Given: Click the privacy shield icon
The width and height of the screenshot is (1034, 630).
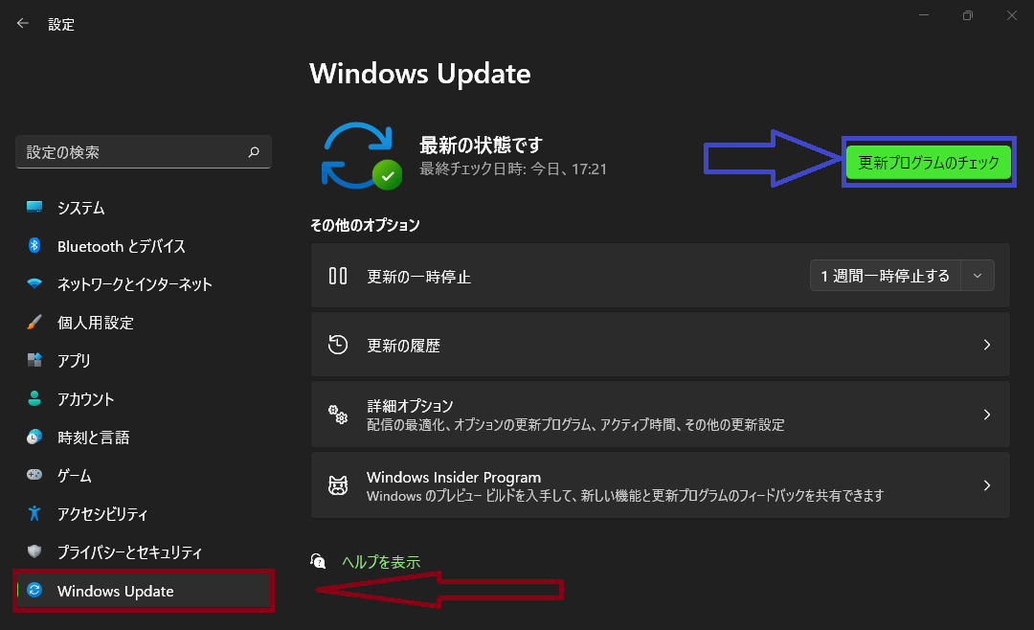Looking at the screenshot, I should [x=34, y=551].
